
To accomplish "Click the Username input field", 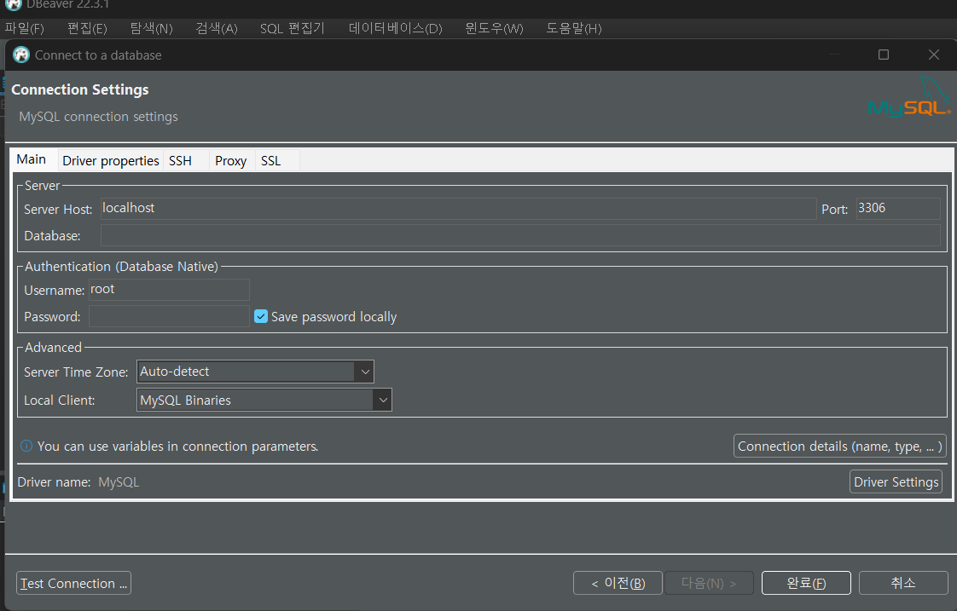I will [x=169, y=290].
